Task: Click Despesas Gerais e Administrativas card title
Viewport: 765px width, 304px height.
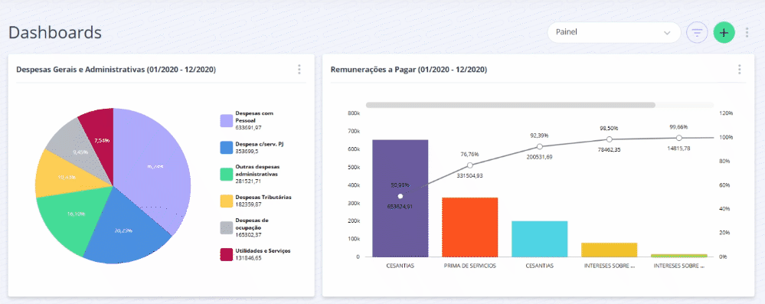Action: pos(116,70)
